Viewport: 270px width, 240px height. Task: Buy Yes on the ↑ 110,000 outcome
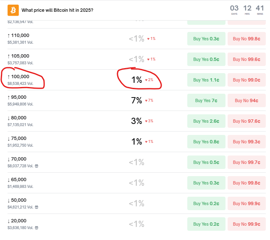[x=206, y=39]
